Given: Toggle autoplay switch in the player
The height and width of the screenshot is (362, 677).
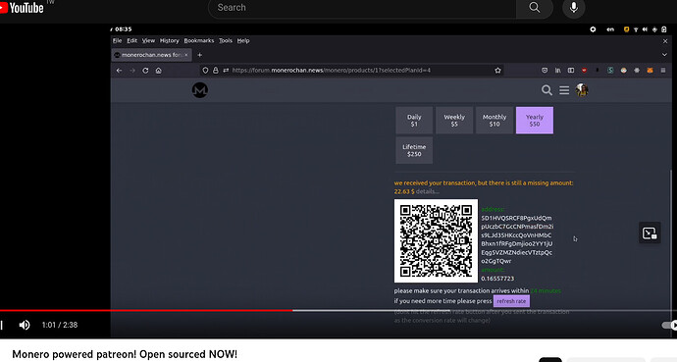Looking at the screenshot, I should (x=669, y=325).
